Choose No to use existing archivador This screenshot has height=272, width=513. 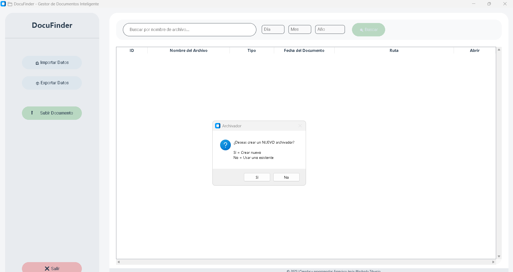click(x=286, y=177)
